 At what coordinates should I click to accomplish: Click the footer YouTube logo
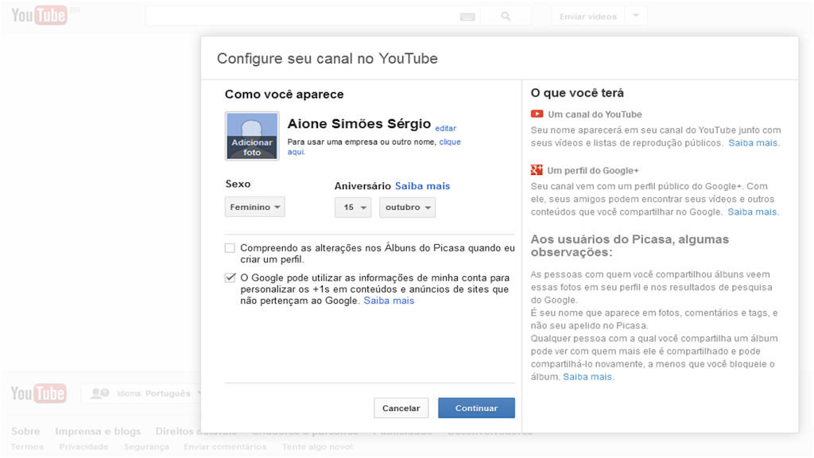[x=39, y=393]
